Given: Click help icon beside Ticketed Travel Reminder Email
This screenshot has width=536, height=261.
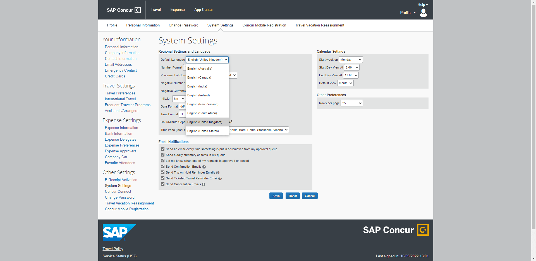Looking at the screenshot, I should click(x=220, y=179).
